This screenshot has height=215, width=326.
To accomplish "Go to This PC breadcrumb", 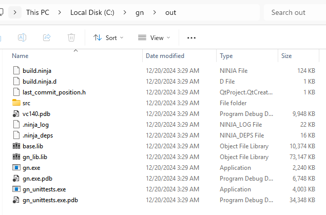I will (x=37, y=12).
